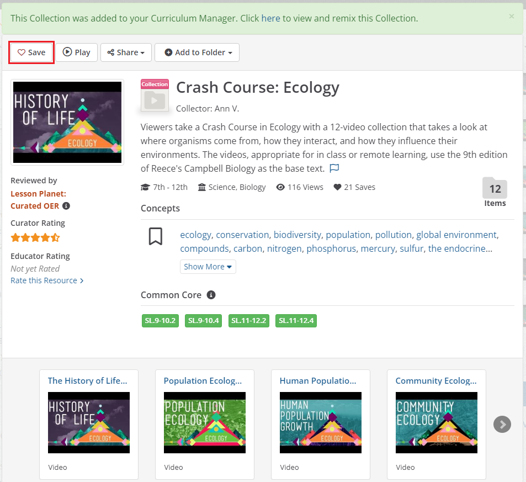
Task: Click the Science, Biology subject icon
Action: pyautogui.click(x=201, y=187)
